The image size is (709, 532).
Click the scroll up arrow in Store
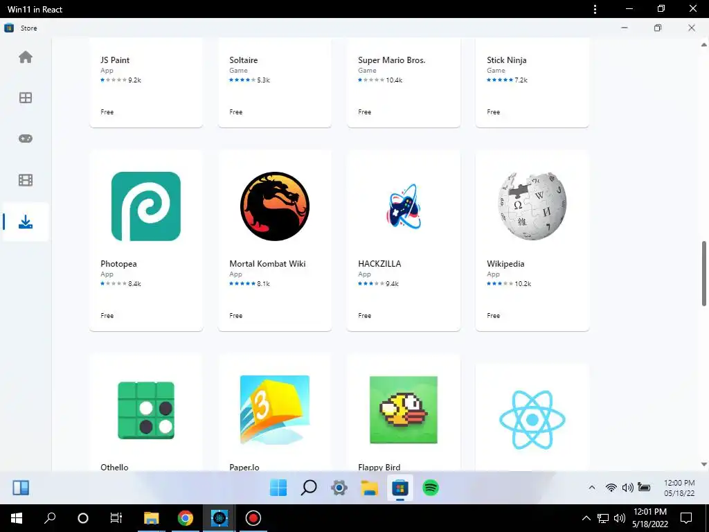(x=704, y=44)
